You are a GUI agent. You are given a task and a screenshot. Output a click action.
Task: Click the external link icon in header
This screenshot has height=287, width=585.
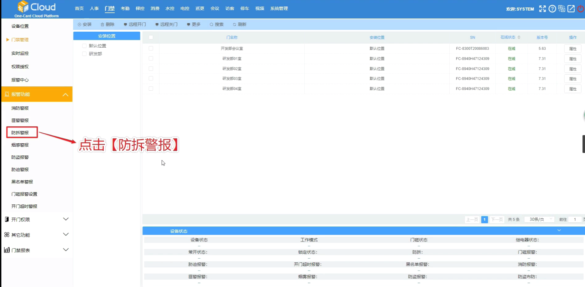(571, 9)
